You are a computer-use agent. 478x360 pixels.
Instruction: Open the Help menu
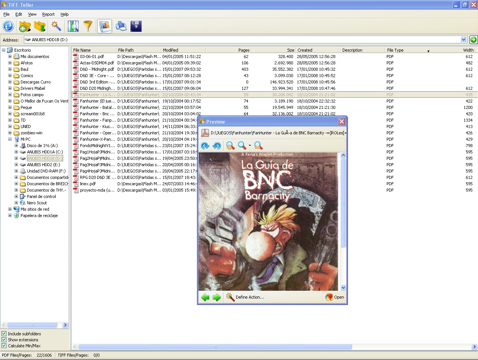point(65,14)
